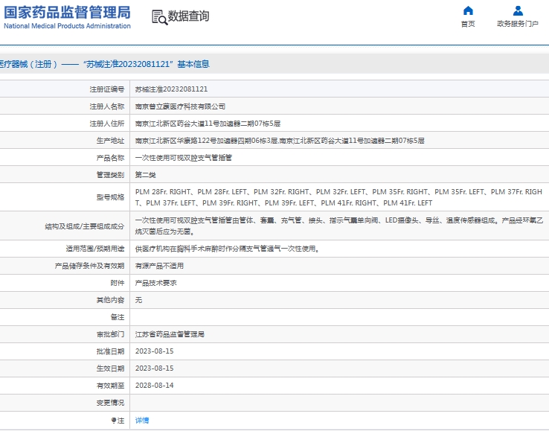Click the 首页 label

coord(468,24)
